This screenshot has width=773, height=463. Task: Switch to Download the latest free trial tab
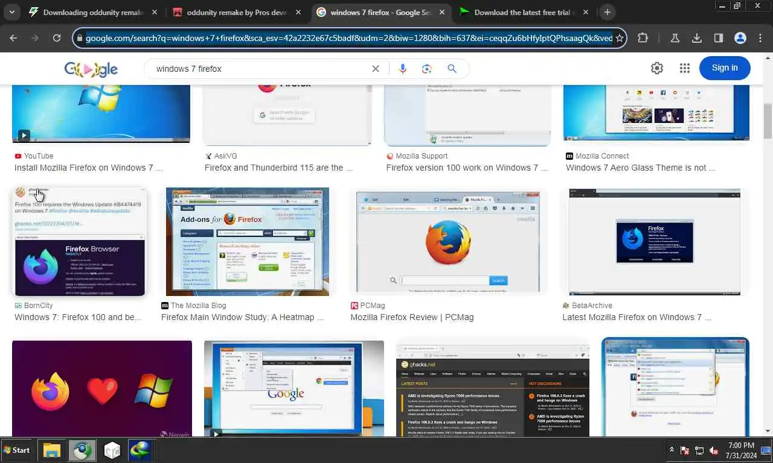point(524,12)
